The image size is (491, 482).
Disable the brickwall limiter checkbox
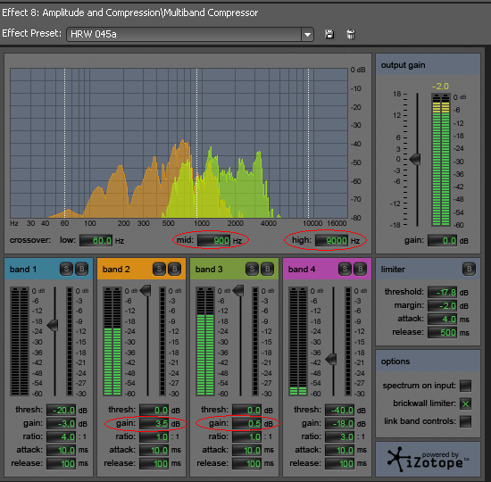pyautogui.click(x=465, y=403)
